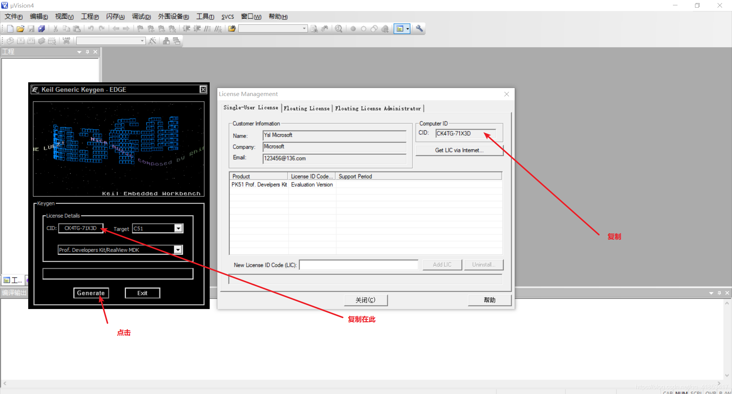Click the Insert Breakpoint dot icon
Viewport: 732px width, 394px height.
click(353, 29)
